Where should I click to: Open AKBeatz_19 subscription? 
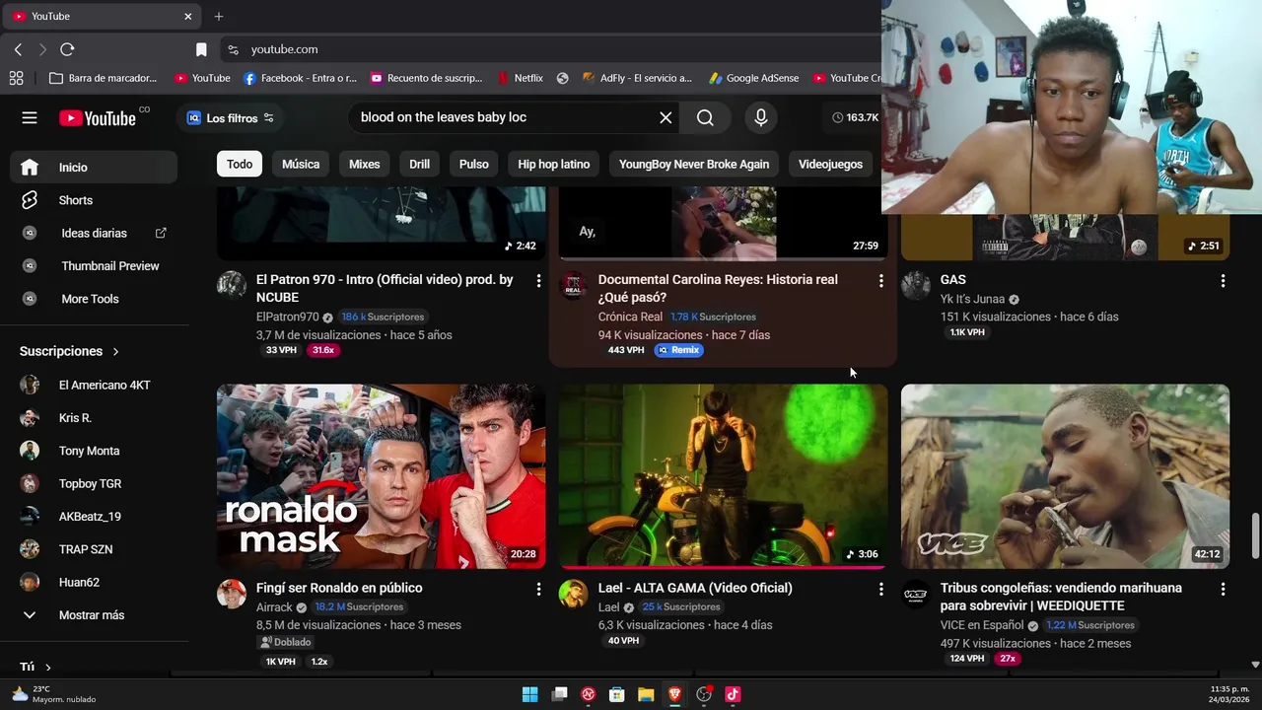(x=94, y=517)
